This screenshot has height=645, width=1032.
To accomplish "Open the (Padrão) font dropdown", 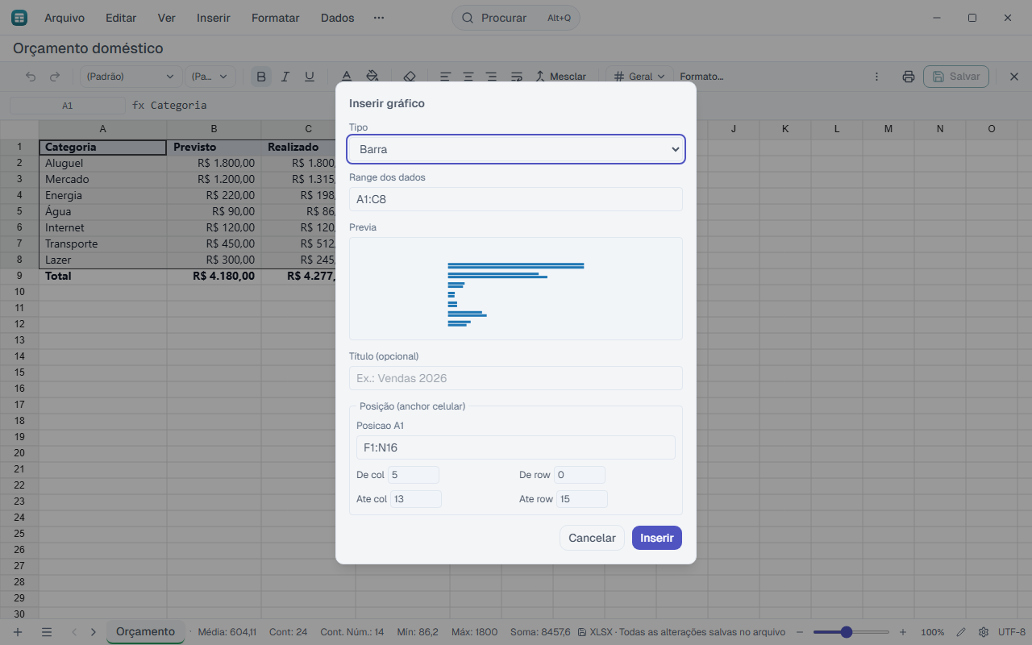I will (131, 77).
